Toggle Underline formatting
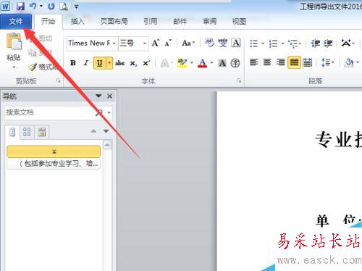The image size is (362, 271). coord(99,63)
